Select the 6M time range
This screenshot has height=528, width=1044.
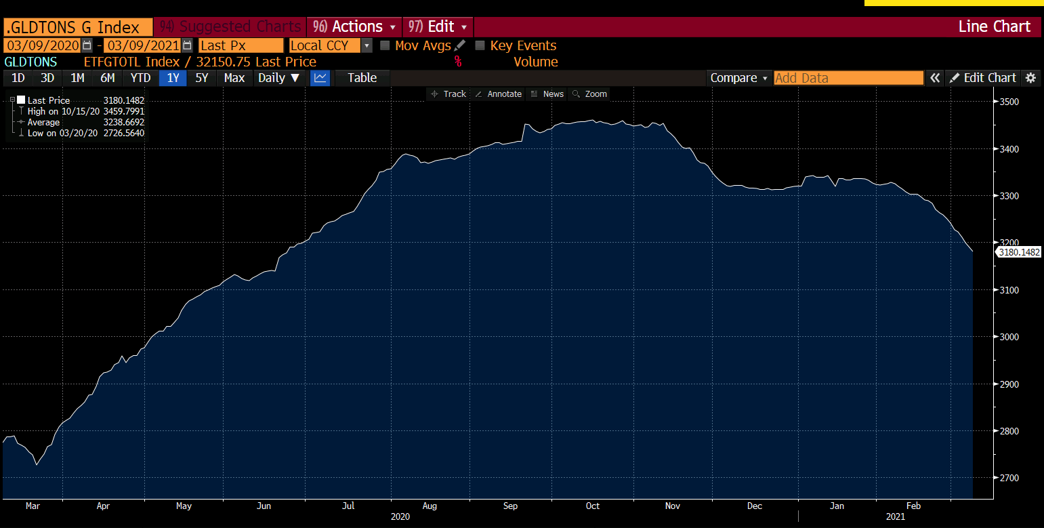click(x=108, y=78)
